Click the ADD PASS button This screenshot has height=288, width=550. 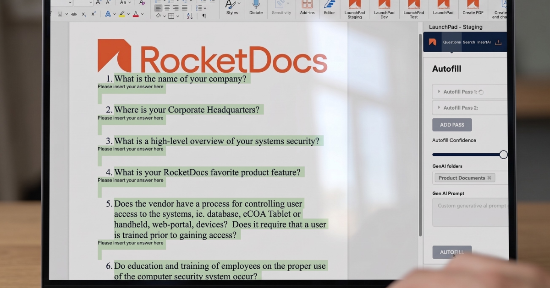(x=452, y=125)
